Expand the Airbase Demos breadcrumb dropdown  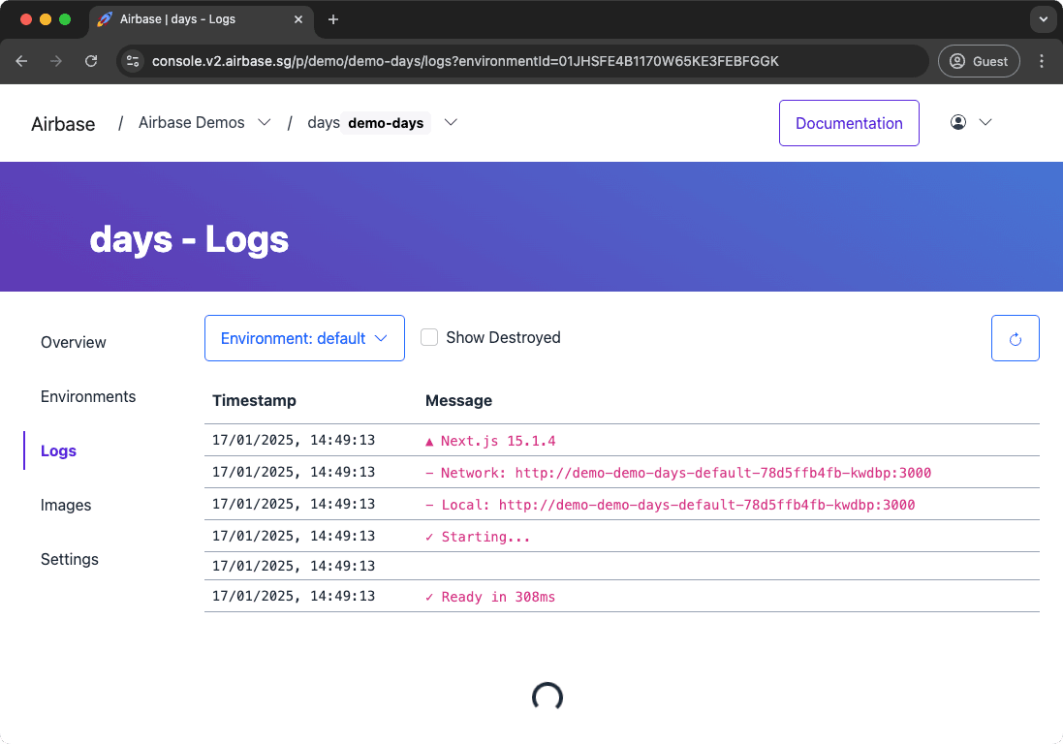tap(265, 122)
